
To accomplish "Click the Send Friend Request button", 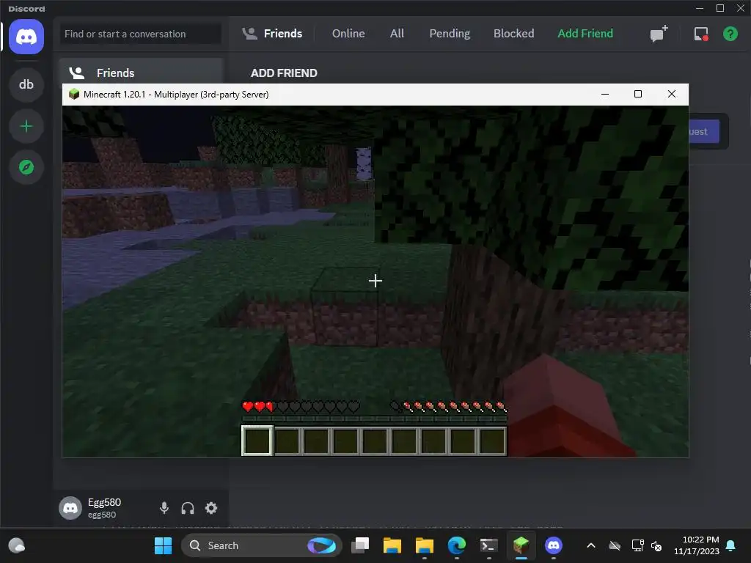I will [x=703, y=131].
